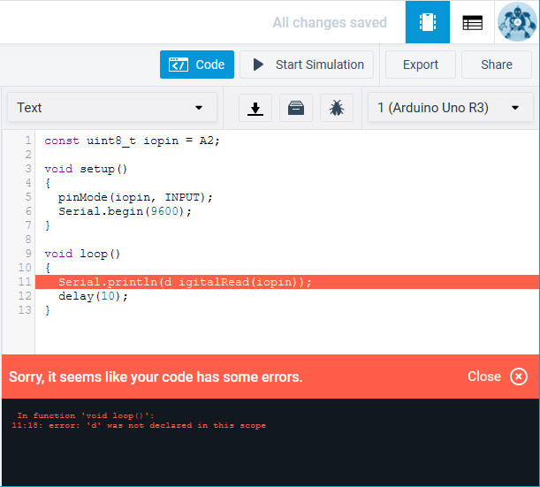
Task: Click the Share button
Action: point(497,65)
